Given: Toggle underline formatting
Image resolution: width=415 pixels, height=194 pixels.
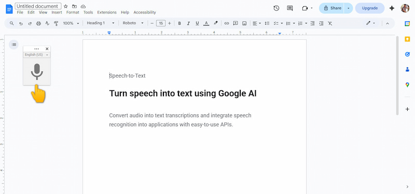Looking at the screenshot, I should point(197,23).
